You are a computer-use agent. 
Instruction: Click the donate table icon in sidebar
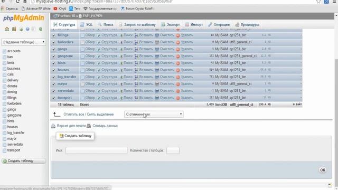click(4, 86)
